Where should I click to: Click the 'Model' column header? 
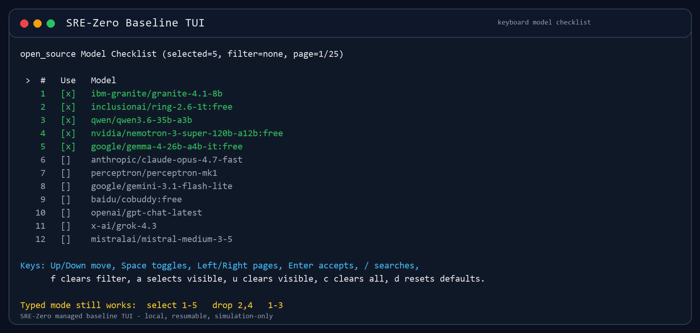tap(103, 81)
